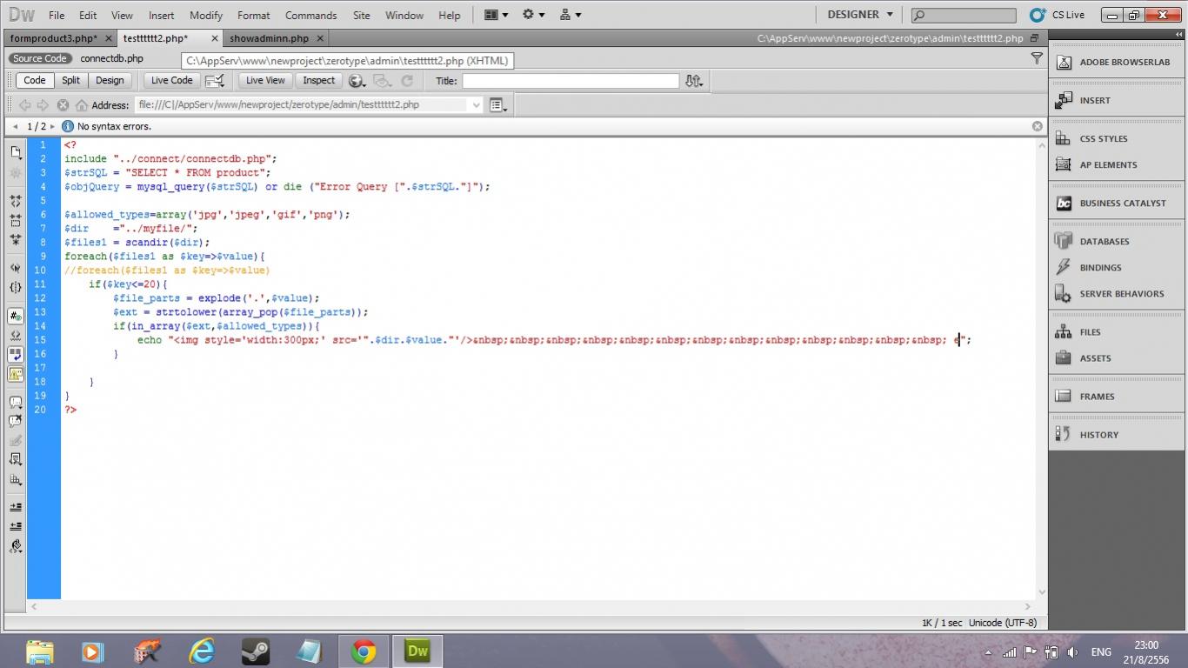This screenshot has height=668, width=1188.
Task: Toggle Live View mode
Action: [x=265, y=80]
